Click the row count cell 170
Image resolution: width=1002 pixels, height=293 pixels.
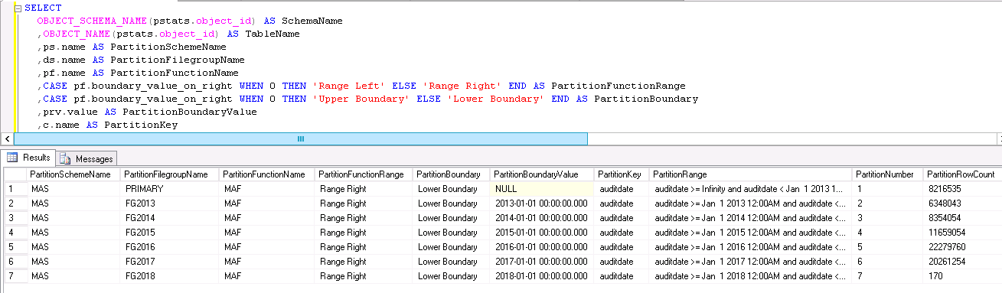[961, 276]
